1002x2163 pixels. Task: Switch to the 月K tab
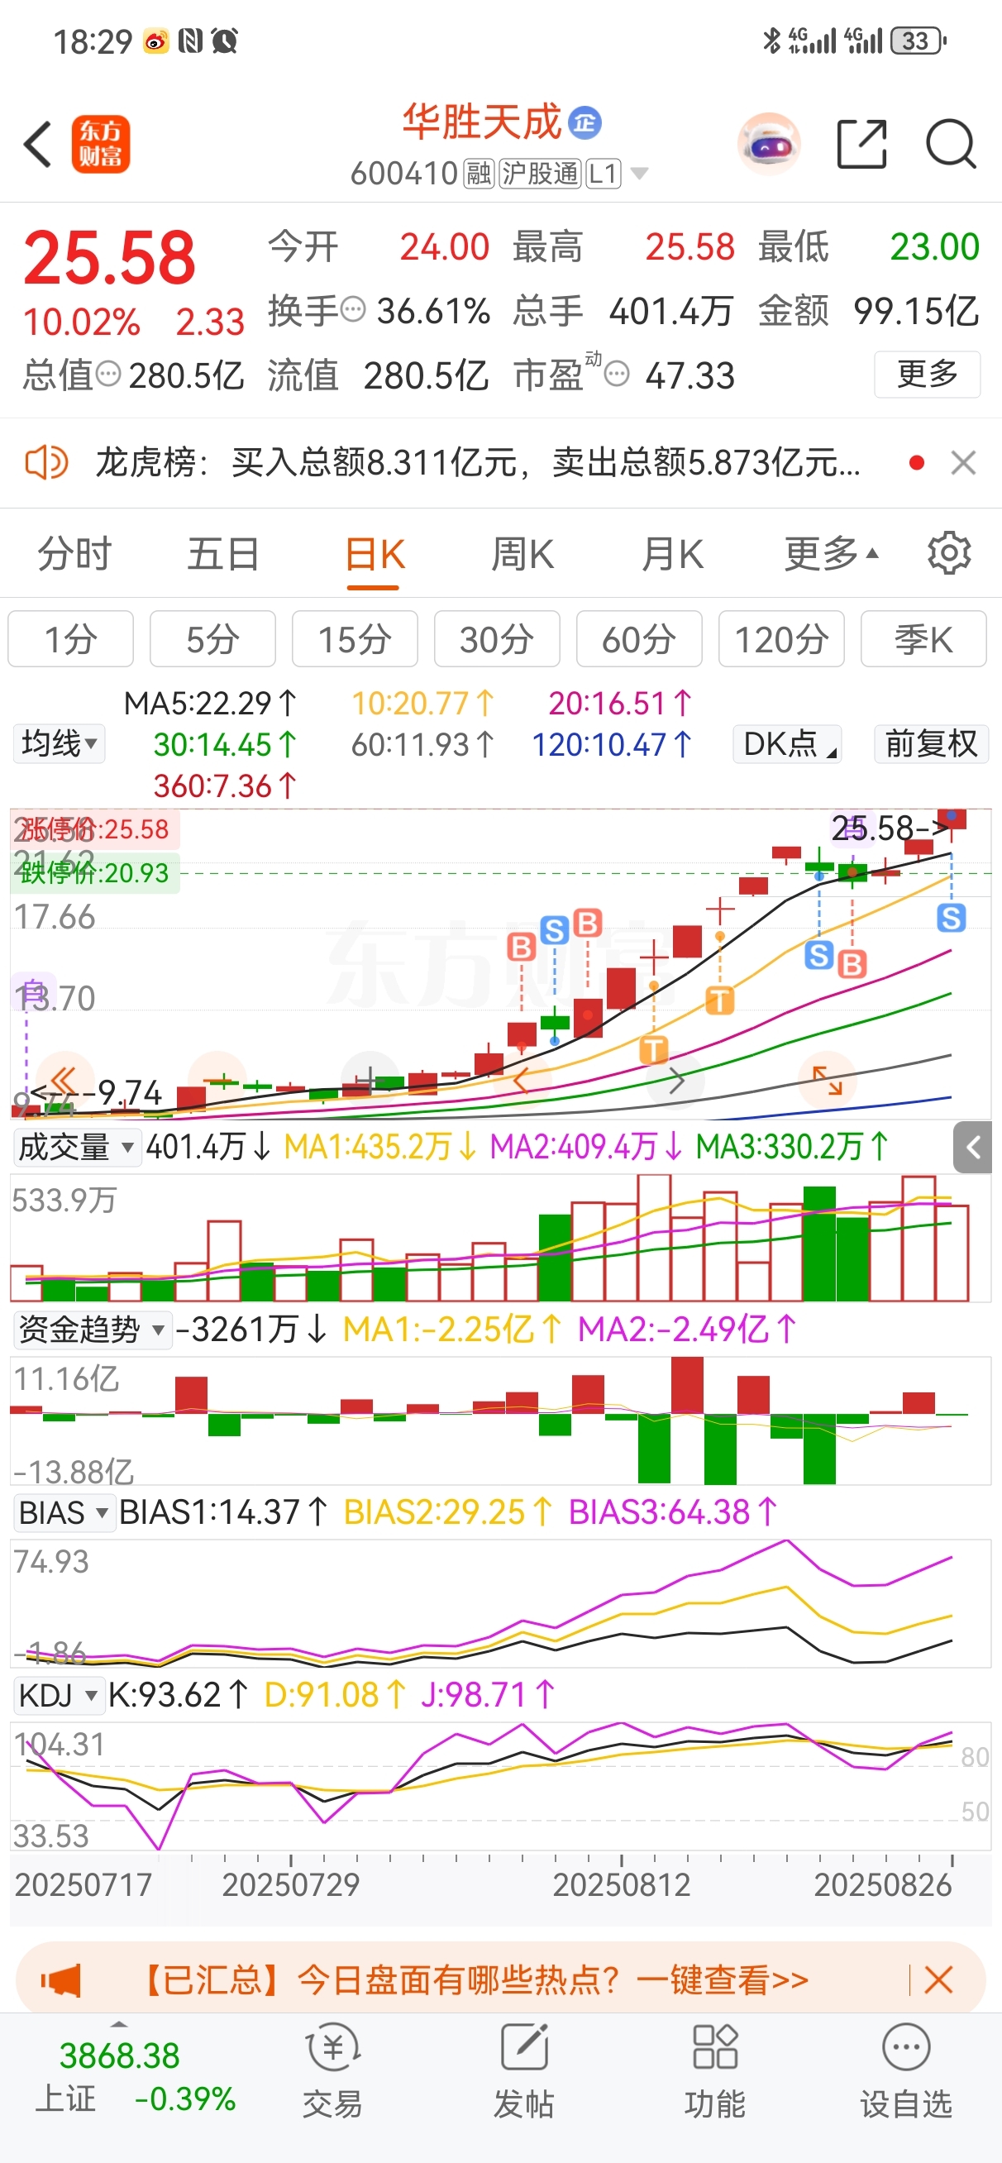672,554
